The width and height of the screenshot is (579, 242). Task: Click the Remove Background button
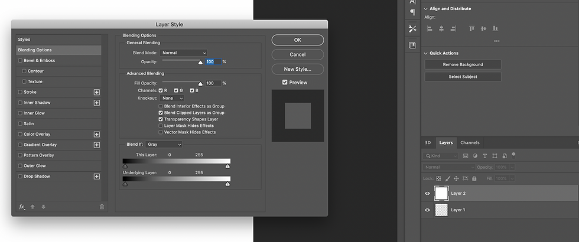coord(463,64)
